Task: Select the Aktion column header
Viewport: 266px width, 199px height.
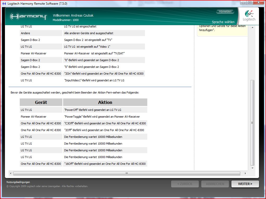Action: pos(105,102)
